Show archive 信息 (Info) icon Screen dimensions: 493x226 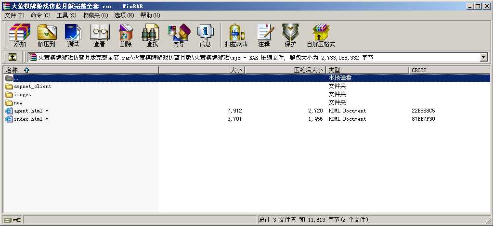click(x=205, y=35)
